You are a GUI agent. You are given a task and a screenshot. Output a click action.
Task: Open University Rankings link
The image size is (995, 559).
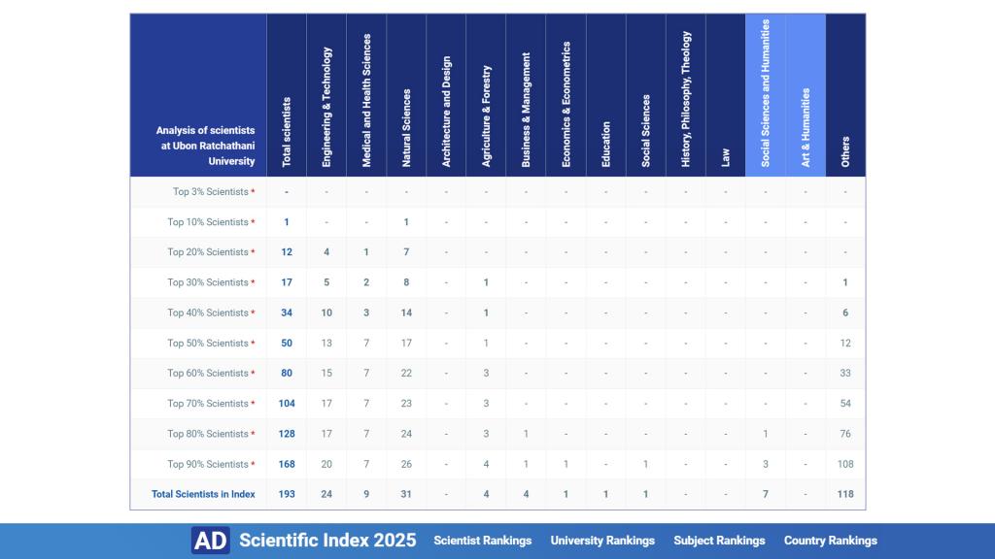click(602, 541)
